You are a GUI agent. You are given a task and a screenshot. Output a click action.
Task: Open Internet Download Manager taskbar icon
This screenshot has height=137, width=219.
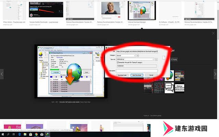47,134
